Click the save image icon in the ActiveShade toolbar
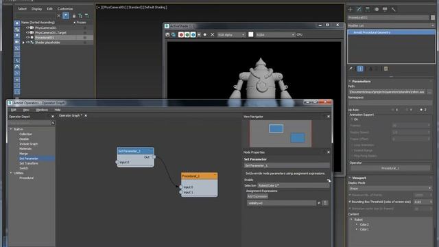439x247 pixels. [167, 35]
